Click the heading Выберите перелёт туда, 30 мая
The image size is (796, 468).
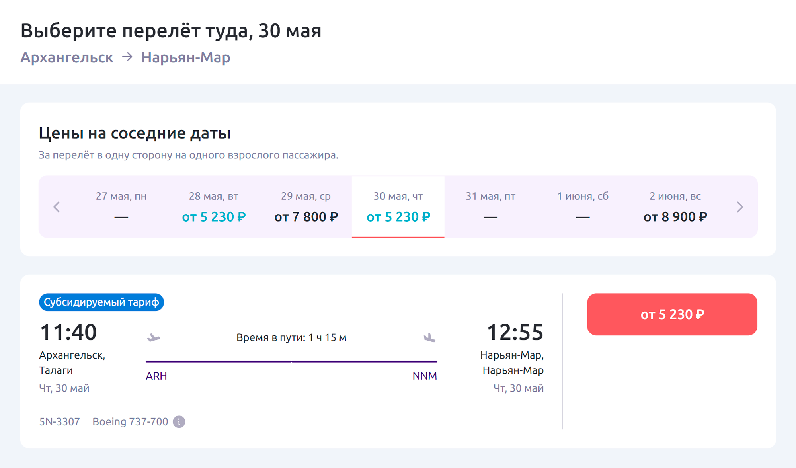(171, 31)
